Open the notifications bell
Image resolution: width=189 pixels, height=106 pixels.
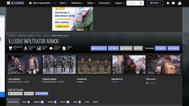[x=168, y=3]
